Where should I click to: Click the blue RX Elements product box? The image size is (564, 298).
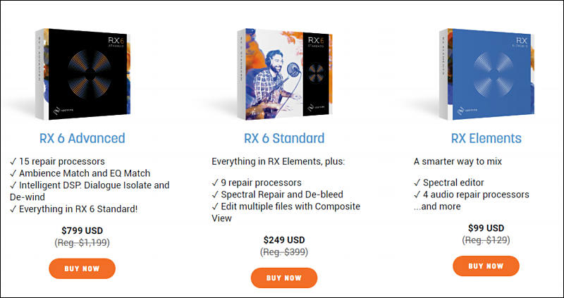486,74
